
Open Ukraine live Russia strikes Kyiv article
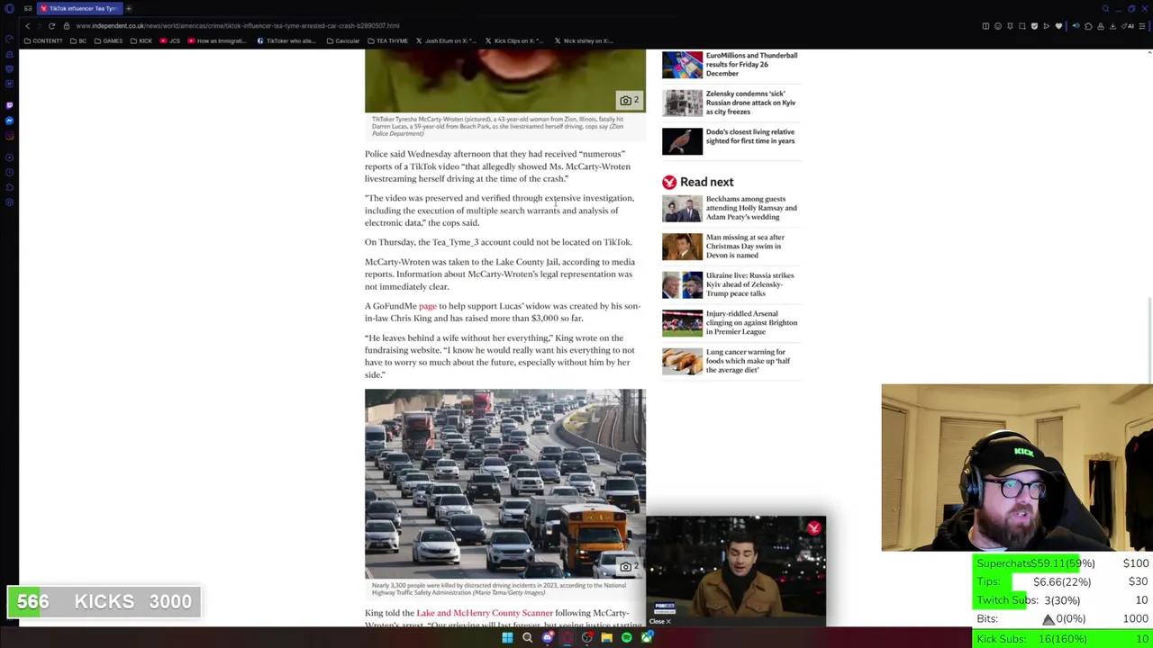(749, 284)
